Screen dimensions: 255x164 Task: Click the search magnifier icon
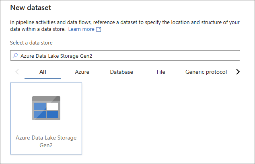tap(15, 55)
